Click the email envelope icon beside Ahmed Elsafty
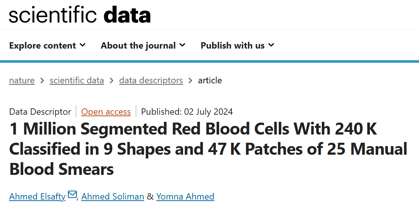This screenshot has width=419, height=210. [x=72, y=195]
